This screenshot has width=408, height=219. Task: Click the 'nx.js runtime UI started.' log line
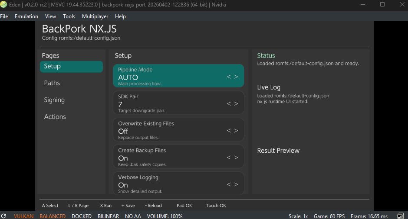click(283, 101)
